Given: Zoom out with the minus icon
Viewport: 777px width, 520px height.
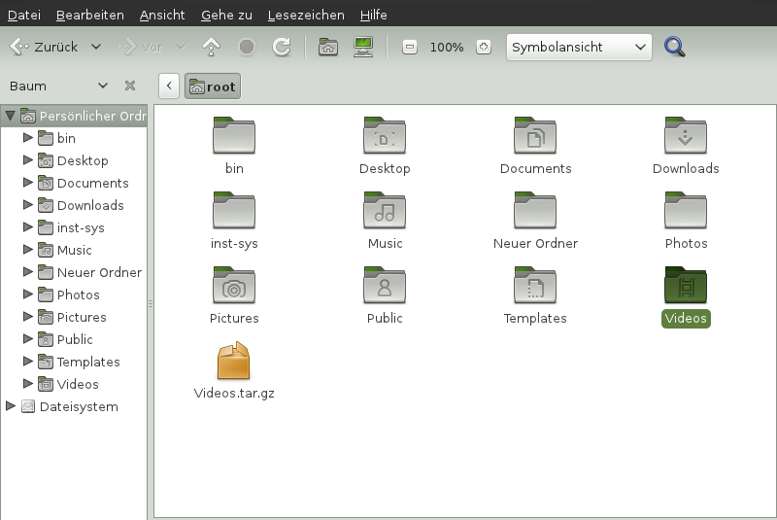Looking at the screenshot, I should pos(410,47).
